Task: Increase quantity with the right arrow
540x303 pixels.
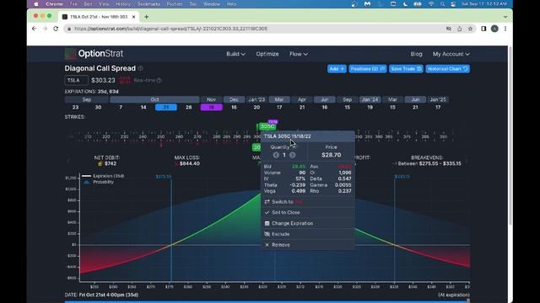Action: pos(293,155)
